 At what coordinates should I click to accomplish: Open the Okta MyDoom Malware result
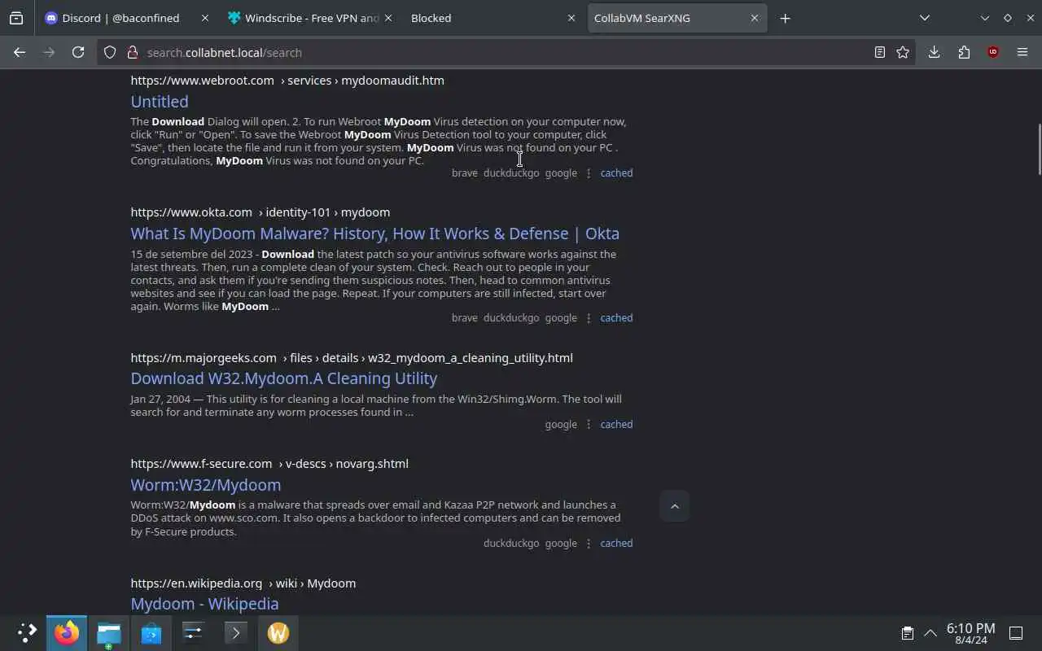374,234
